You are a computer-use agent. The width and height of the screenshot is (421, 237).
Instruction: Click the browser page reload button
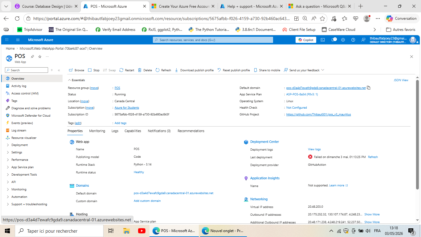click(x=17, y=19)
